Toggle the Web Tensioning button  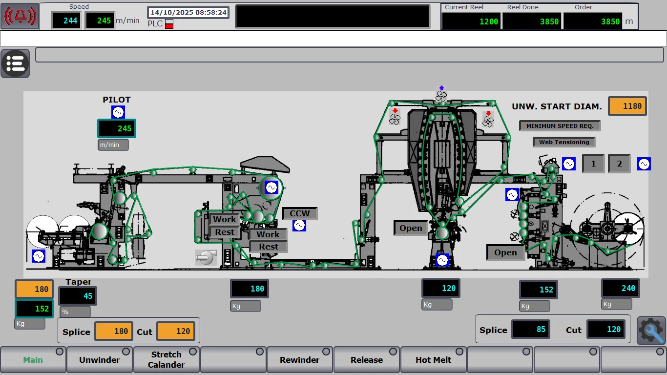[564, 142]
